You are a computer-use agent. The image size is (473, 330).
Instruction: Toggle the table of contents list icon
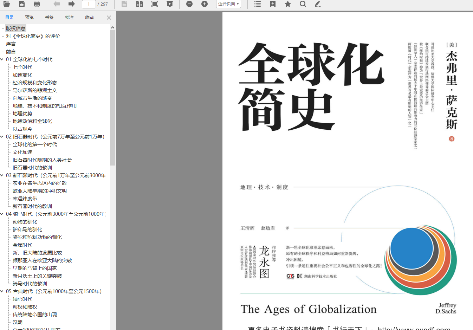[258, 4]
